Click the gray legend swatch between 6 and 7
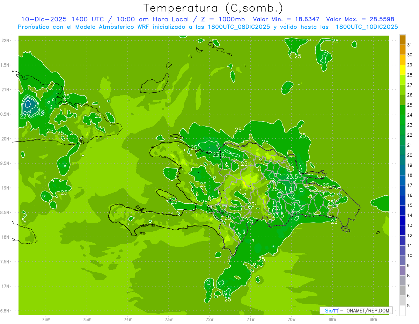 coord(403,290)
